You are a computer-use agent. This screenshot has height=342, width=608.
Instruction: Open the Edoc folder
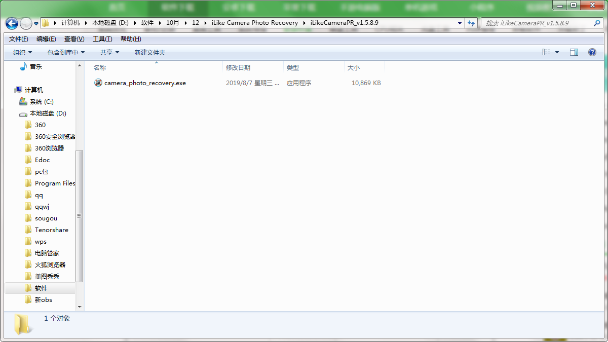click(42, 160)
